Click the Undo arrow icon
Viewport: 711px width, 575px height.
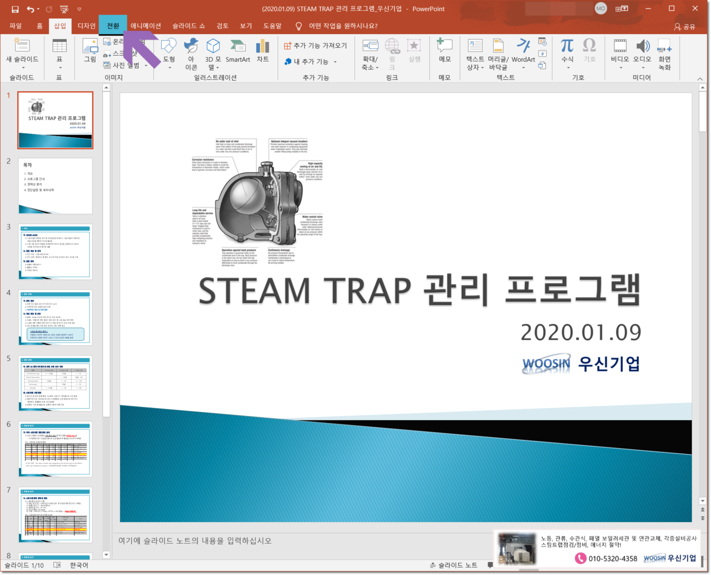(30, 9)
